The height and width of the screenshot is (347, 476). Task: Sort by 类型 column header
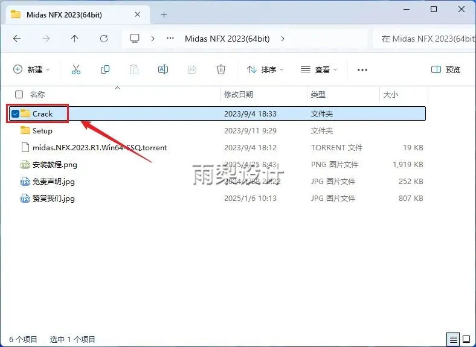(318, 94)
